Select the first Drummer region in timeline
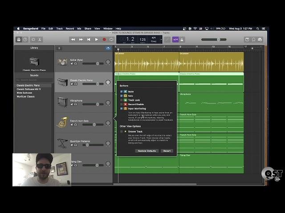This screenshot has height=213, width=285. [147, 62]
